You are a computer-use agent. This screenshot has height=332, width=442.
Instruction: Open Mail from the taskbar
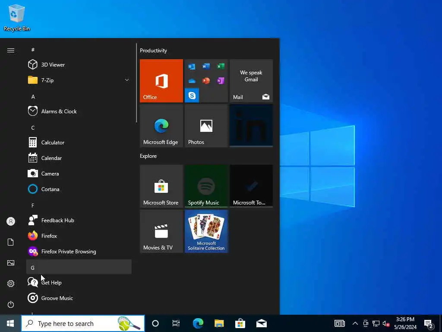262,323
